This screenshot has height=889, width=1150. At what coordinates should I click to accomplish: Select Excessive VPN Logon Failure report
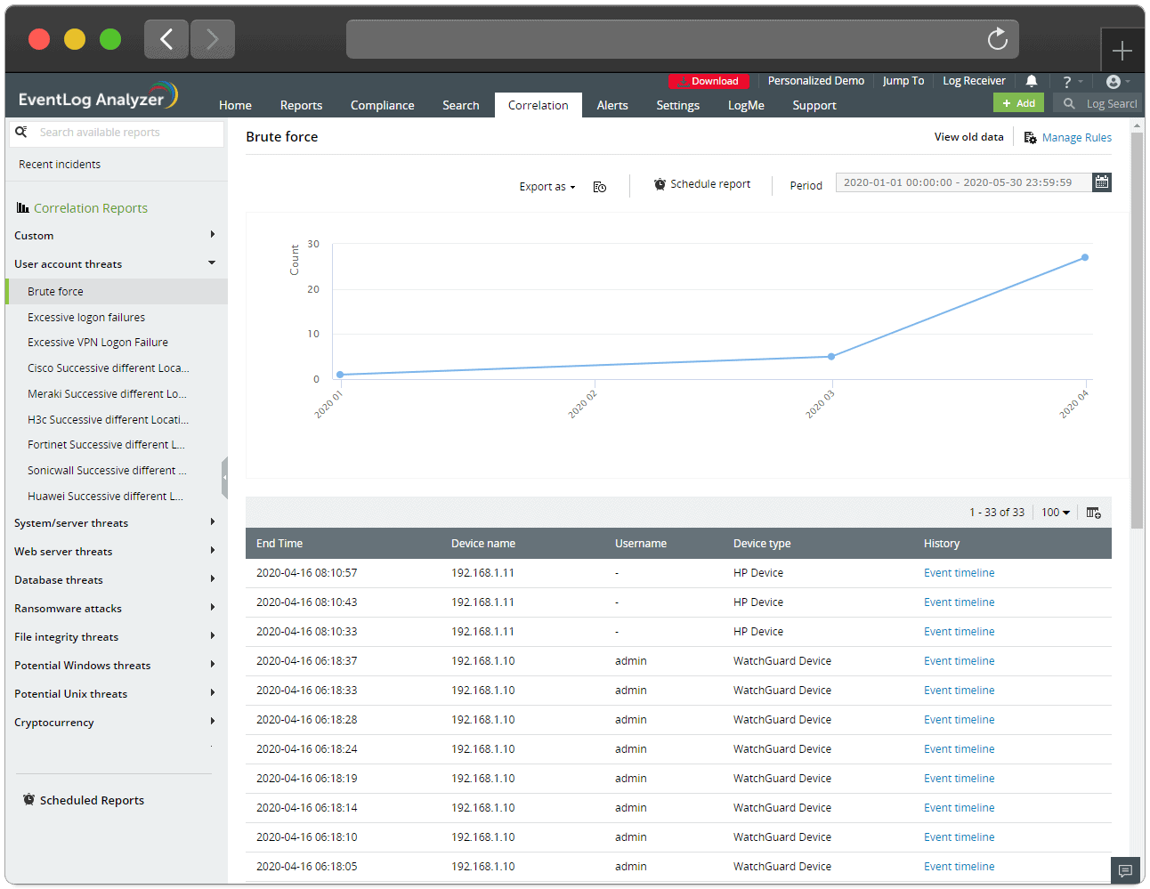pyautogui.click(x=98, y=343)
